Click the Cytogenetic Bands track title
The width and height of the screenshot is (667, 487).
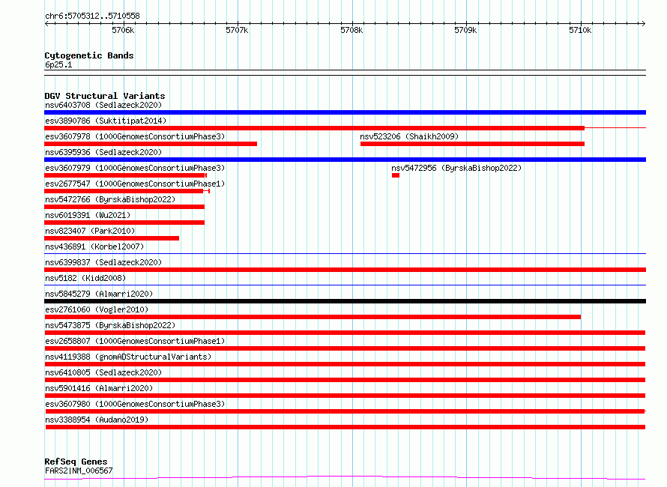point(89,55)
